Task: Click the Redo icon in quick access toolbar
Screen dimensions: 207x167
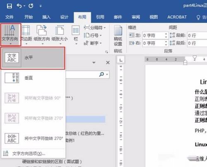Action: (31, 6)
